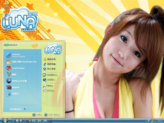Screen dimensions: 164x123
Task: Launch Internet Explorer from quick launch bar
Action: [13, 121]
